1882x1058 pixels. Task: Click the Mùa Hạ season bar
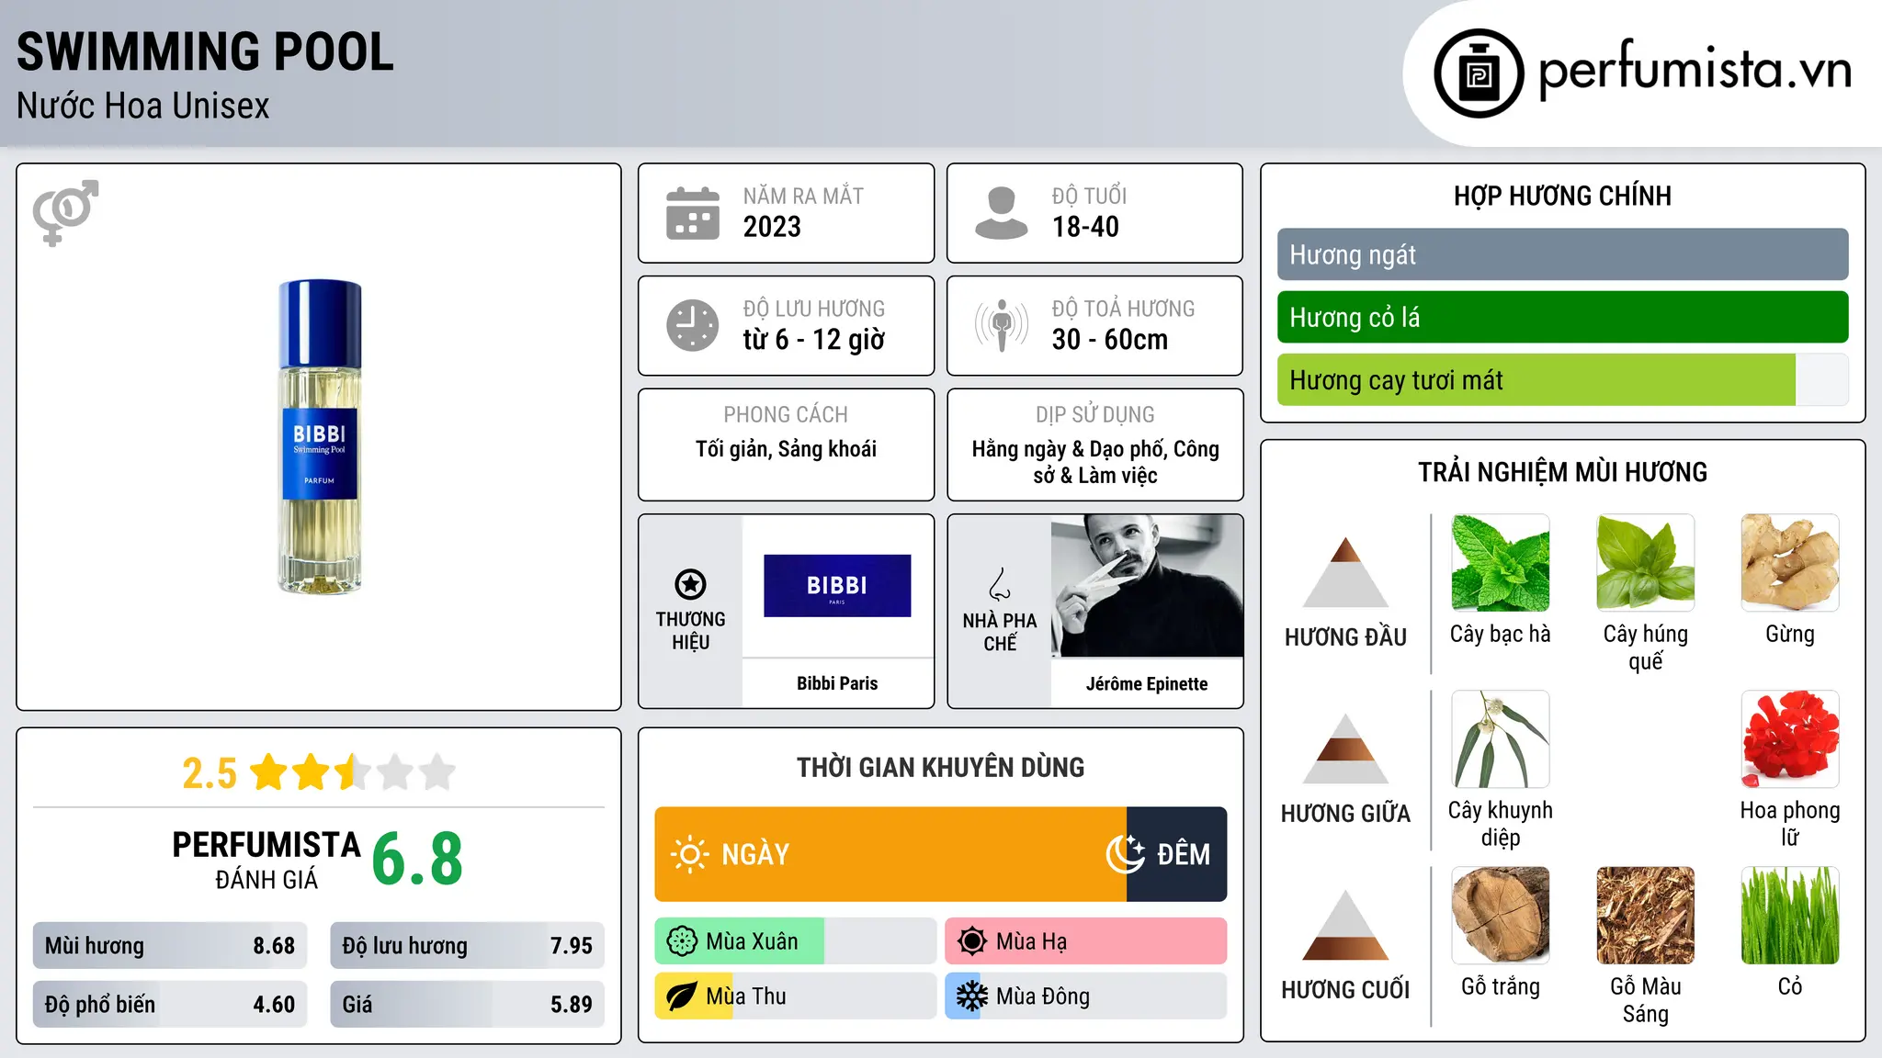pos(1086,941)
